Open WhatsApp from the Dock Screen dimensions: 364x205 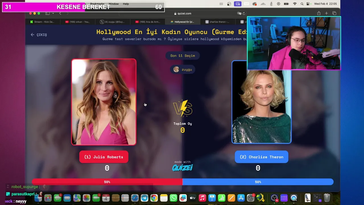point(173,198)
